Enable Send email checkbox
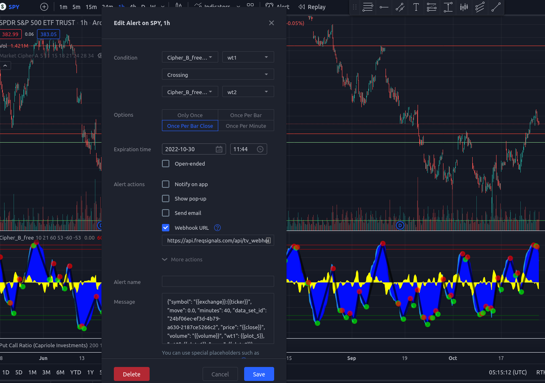The image size is (545, 383). [x=166, y=213]
